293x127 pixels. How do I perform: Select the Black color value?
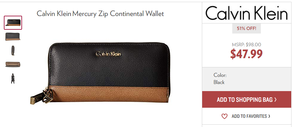pyautogui.click(x=219, y=82)
